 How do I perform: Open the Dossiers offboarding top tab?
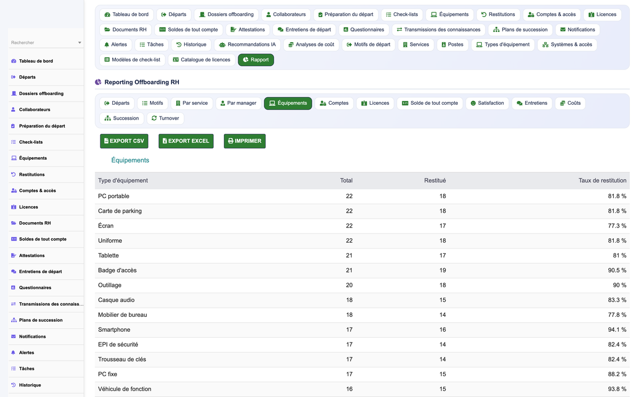(x=226, y=14)
